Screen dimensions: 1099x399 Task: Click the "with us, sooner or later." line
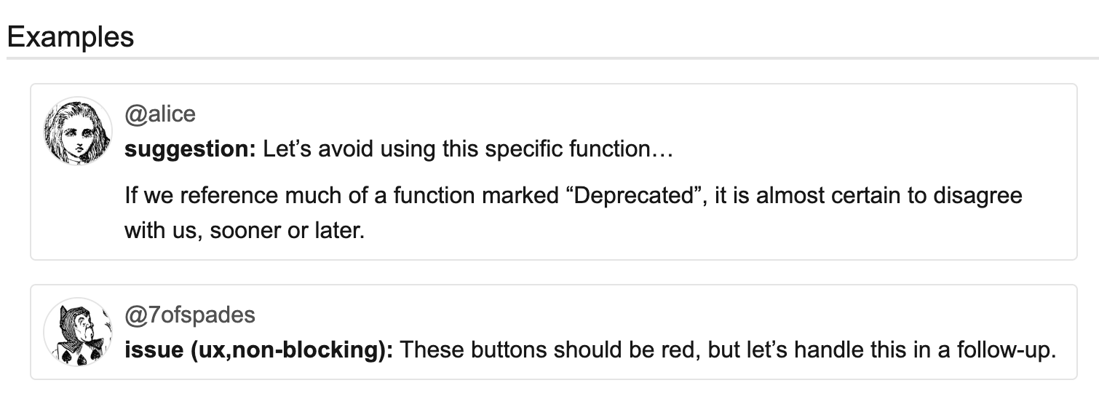244,231
